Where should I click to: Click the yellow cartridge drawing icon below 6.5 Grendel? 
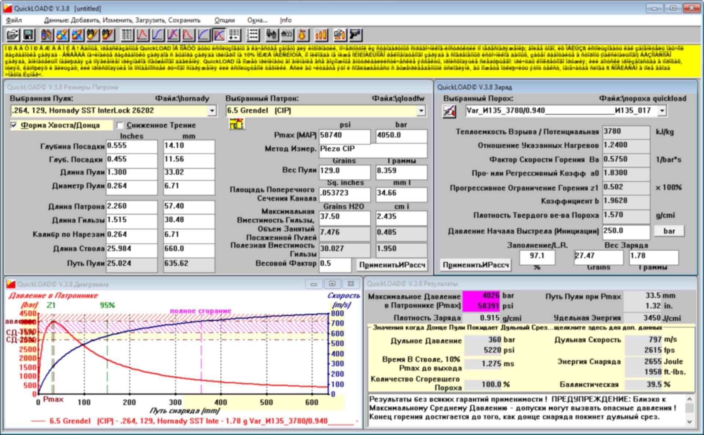coord(236,124)
